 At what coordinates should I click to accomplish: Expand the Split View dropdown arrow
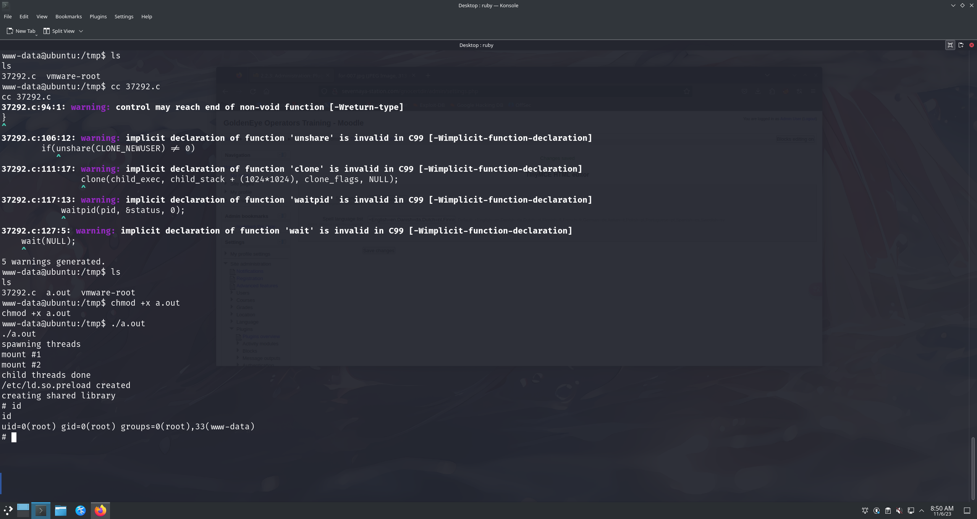(x=81, y=31)
